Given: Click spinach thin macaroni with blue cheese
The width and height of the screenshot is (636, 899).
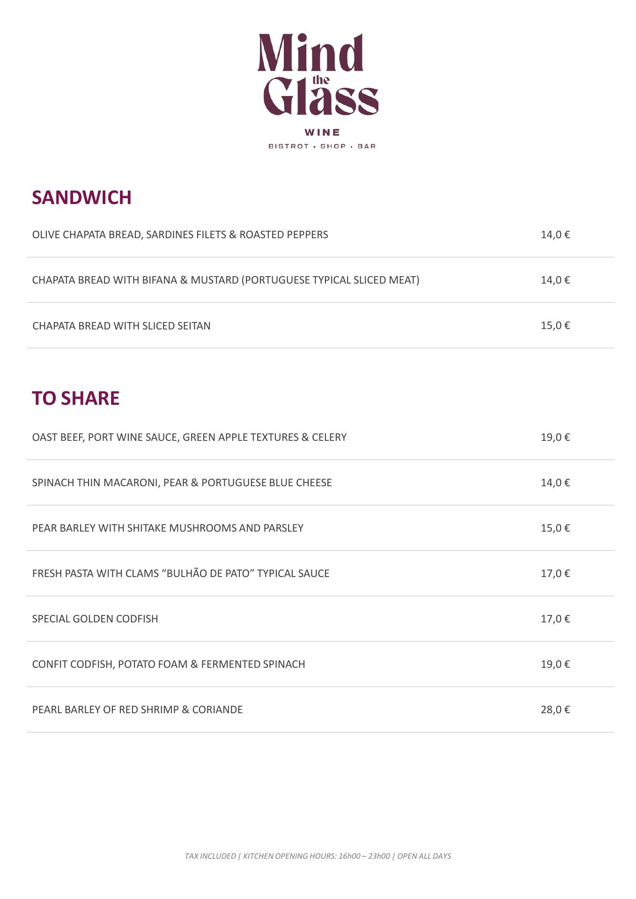Looking at the screenshot, I should click(x=182, y=482).
